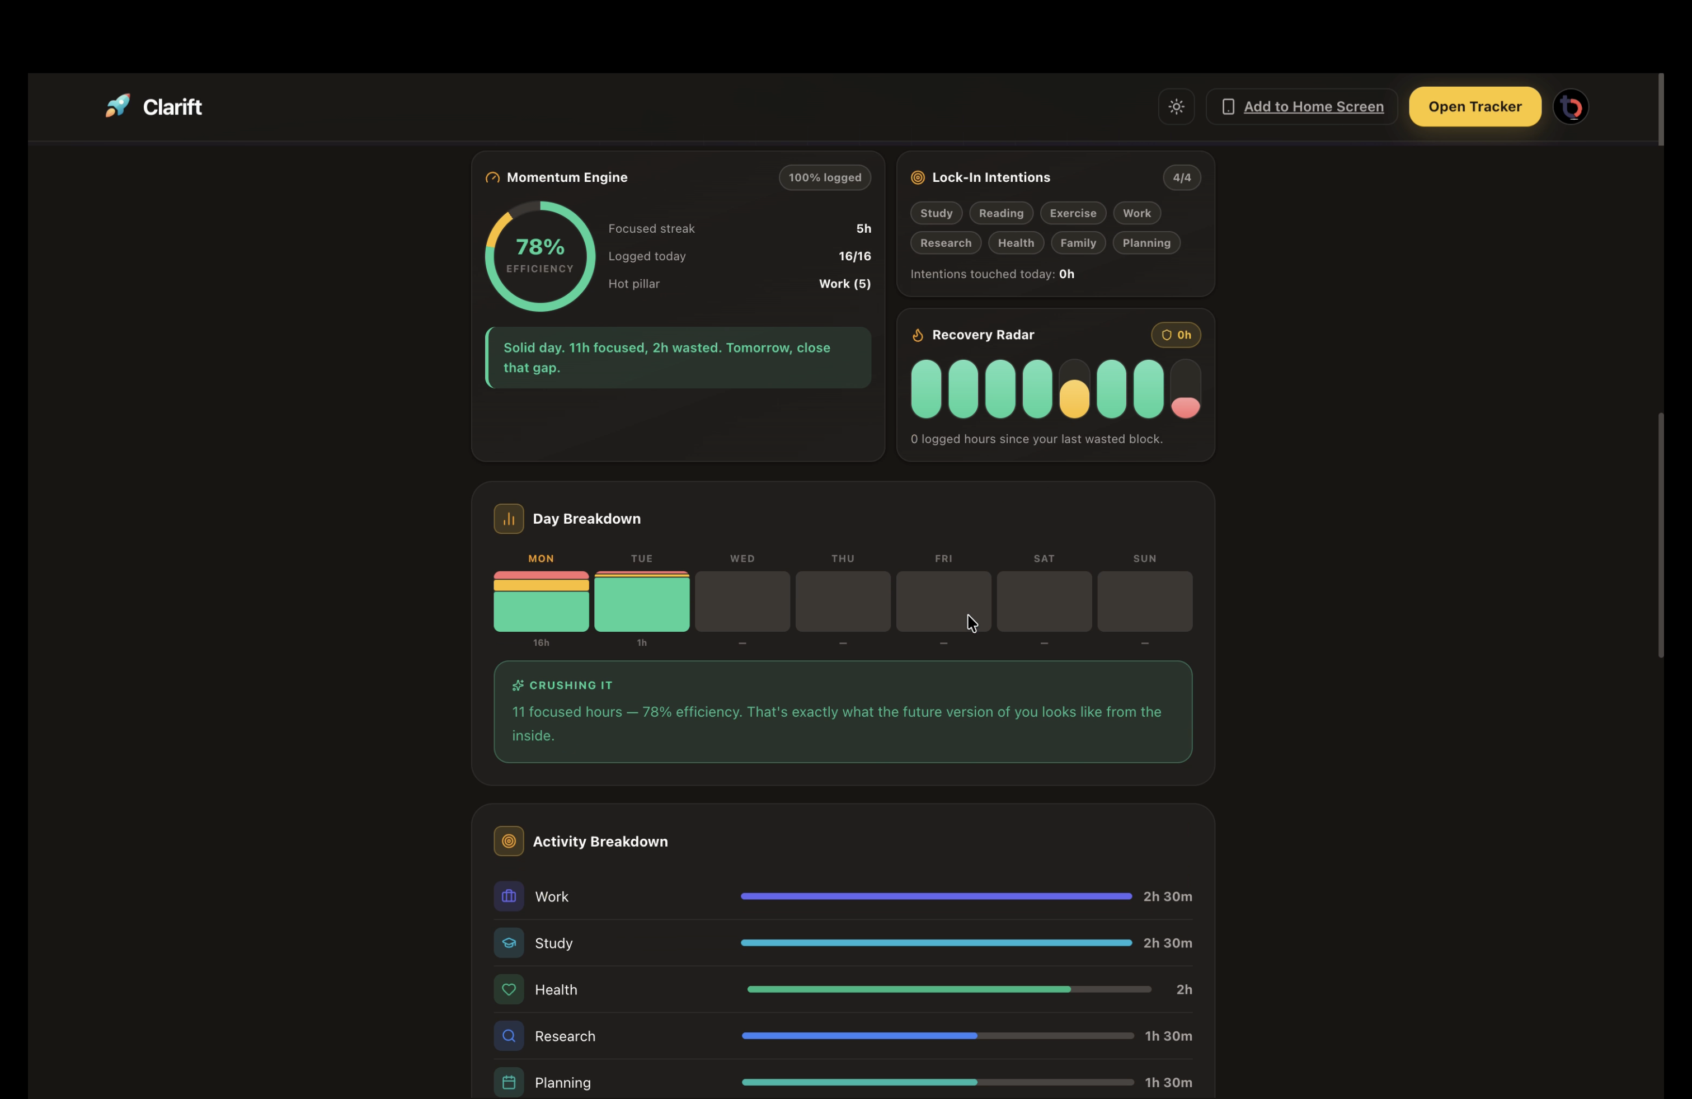Click the Day Breakdown bar chart icon
1692x1099 pixels.
[508, 519]
